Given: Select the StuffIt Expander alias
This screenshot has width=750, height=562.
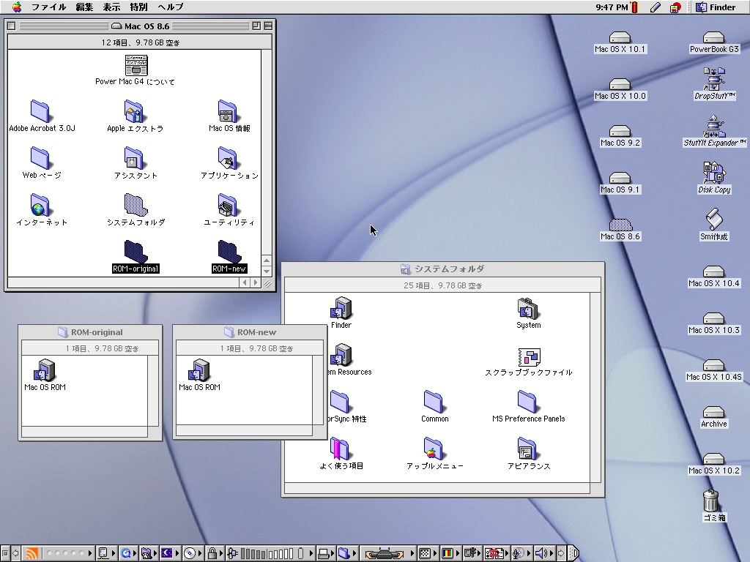Looking at the screenshot, I should (x=713, y=126).
